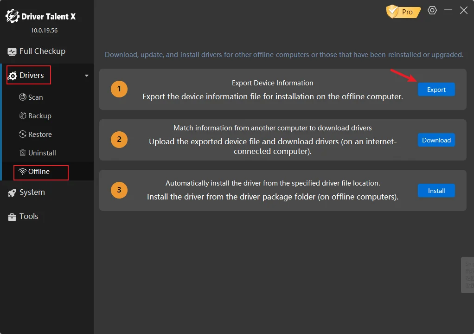Close the Driver Talent X window
Screen dimensions: 474x334
[x=464, y=10]
